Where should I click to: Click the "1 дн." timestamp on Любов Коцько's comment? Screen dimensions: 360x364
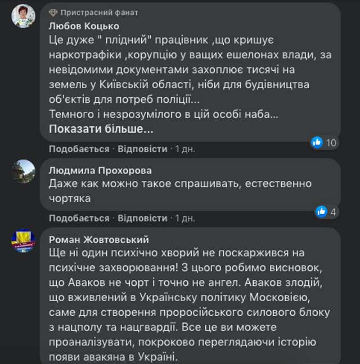tap(184, 149)
